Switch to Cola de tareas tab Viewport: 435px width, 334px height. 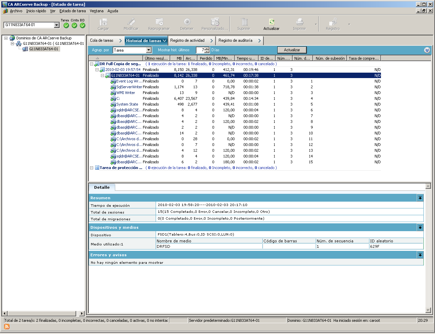pyautogui.click(x=102, y=40)
